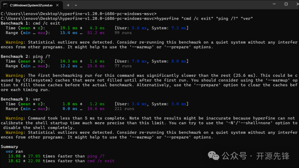Open the new tab dropdown chevron

click(76, 5)
